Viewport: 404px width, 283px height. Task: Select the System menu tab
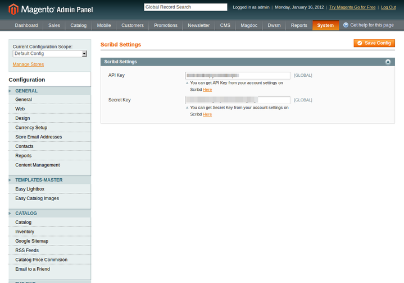click(325, 26)
